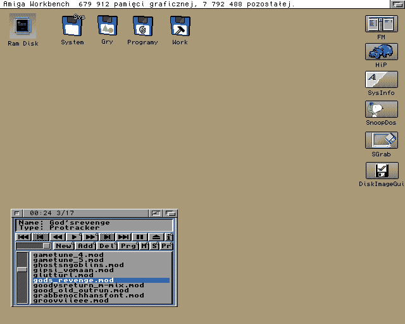
Task: Select gametune_4.mod in the playlist
Action: pos(101,255)
